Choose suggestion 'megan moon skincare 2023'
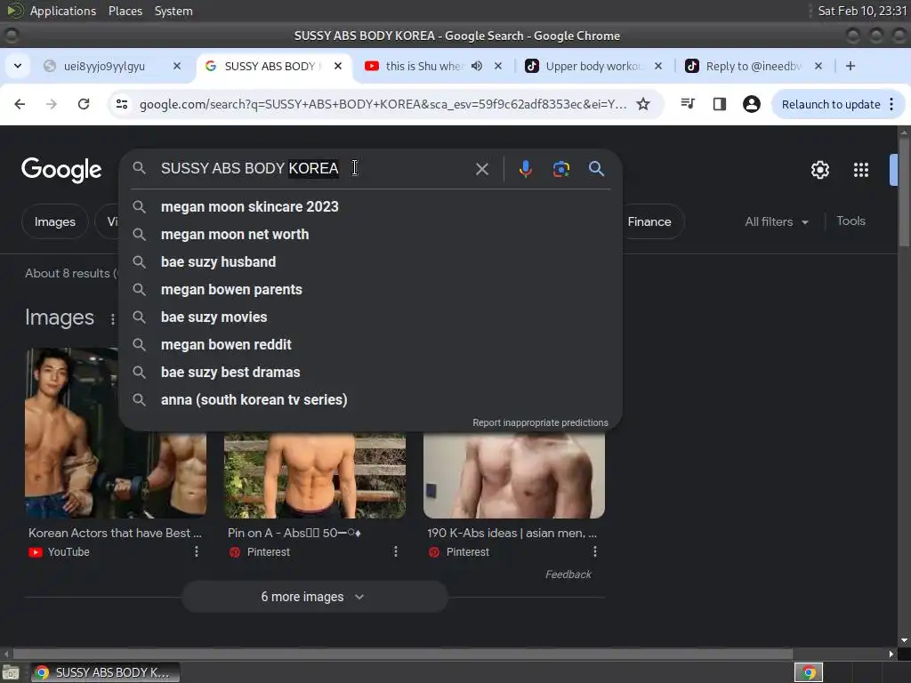 370,206
